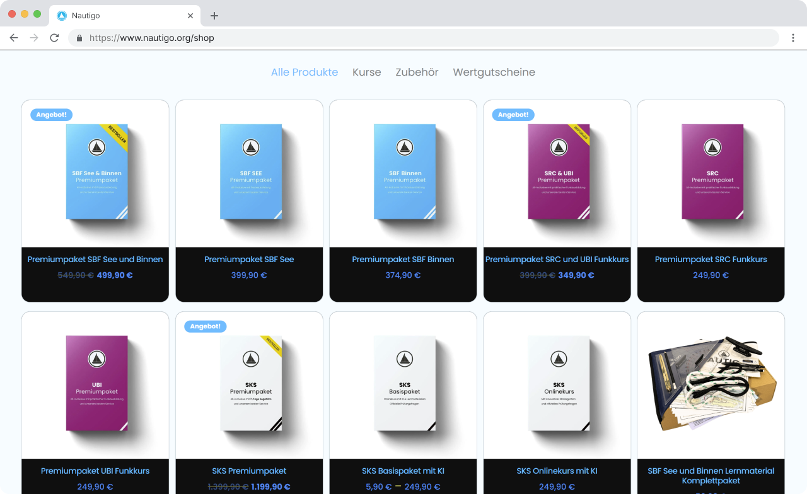The width and height of the screenshot is (807, 494).
Task: Click the price 374,90 €
Action: click(x=403, y=275)
